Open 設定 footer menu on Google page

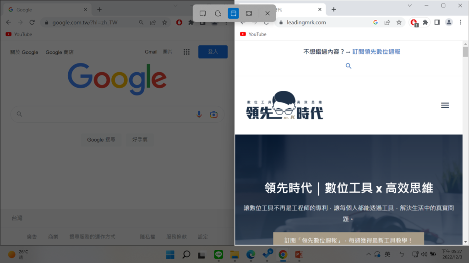pyautogui.click(x=203, y=237)
